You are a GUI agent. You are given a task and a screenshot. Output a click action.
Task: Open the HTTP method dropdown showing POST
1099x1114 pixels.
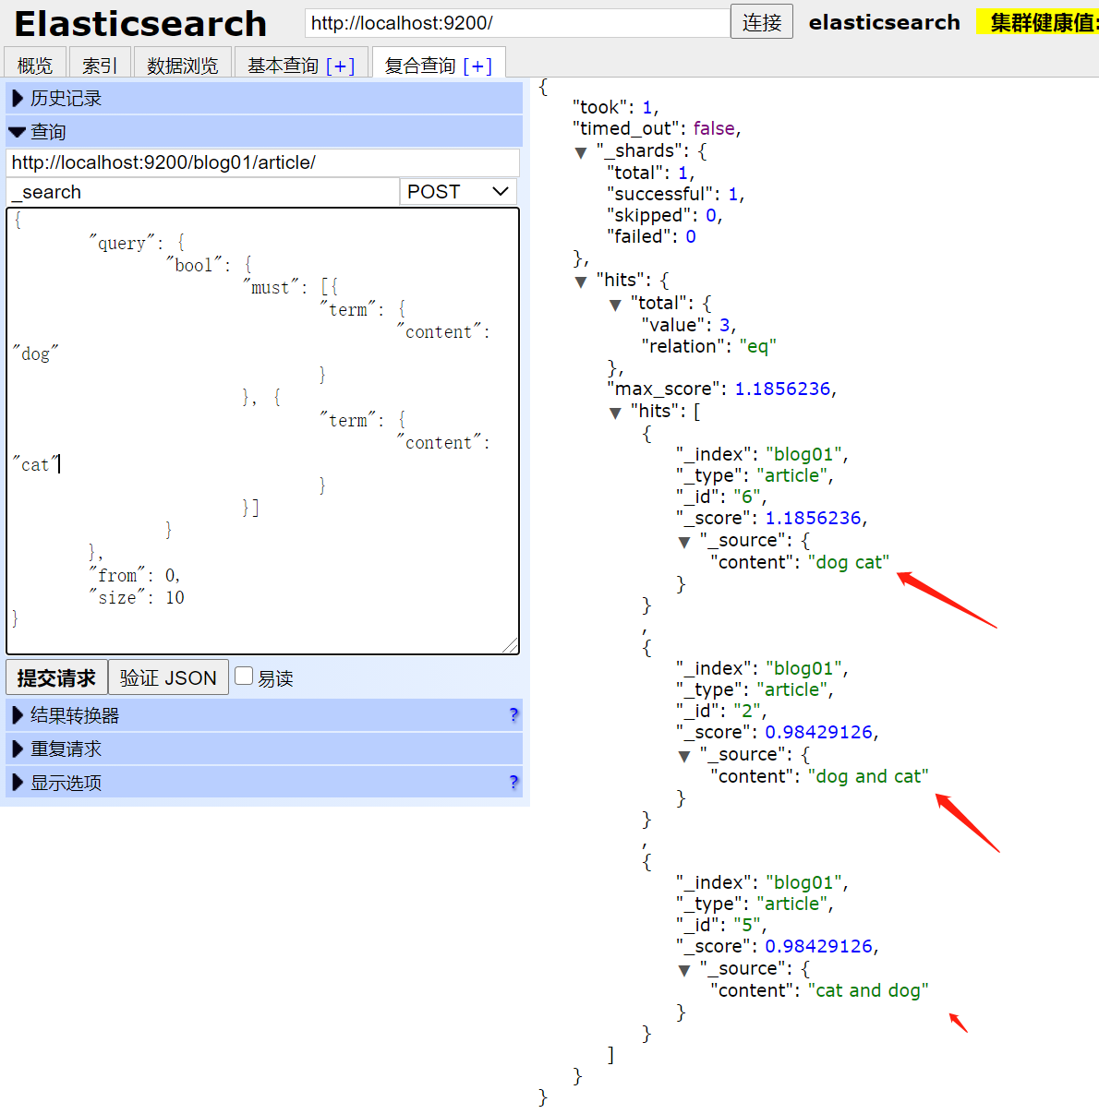coord(457,191)
